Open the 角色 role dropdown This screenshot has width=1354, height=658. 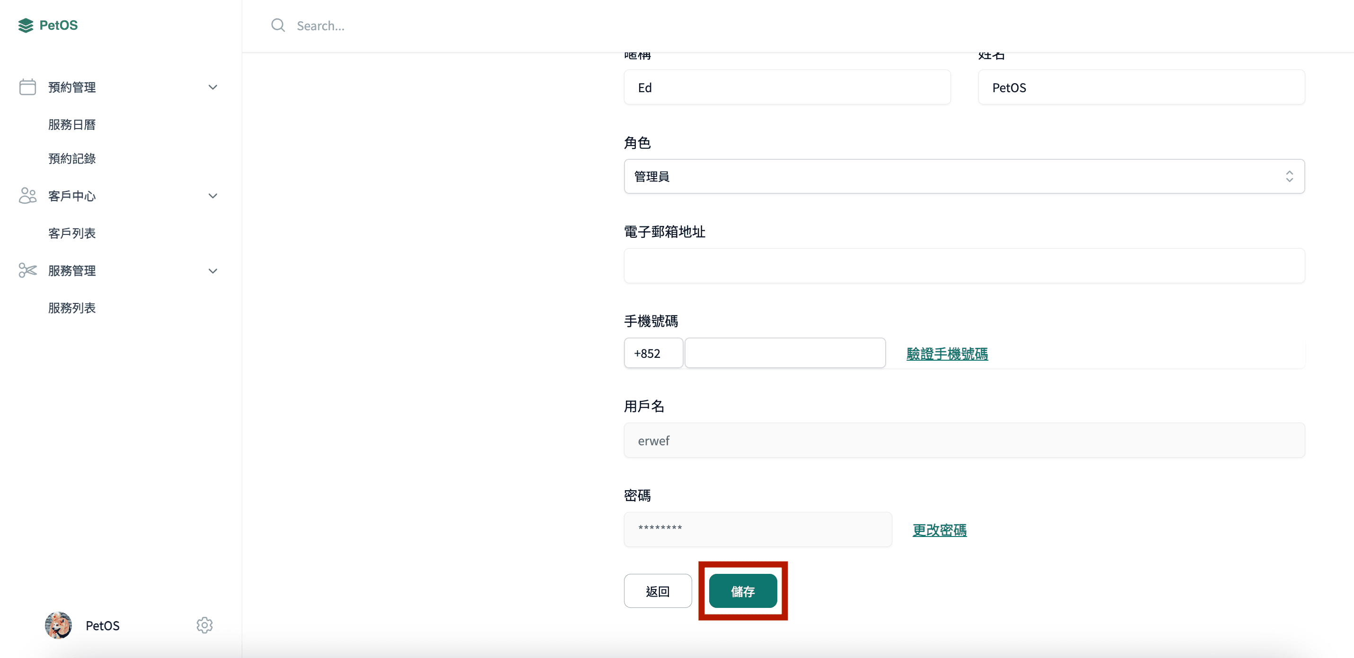(x=964, y=176)
